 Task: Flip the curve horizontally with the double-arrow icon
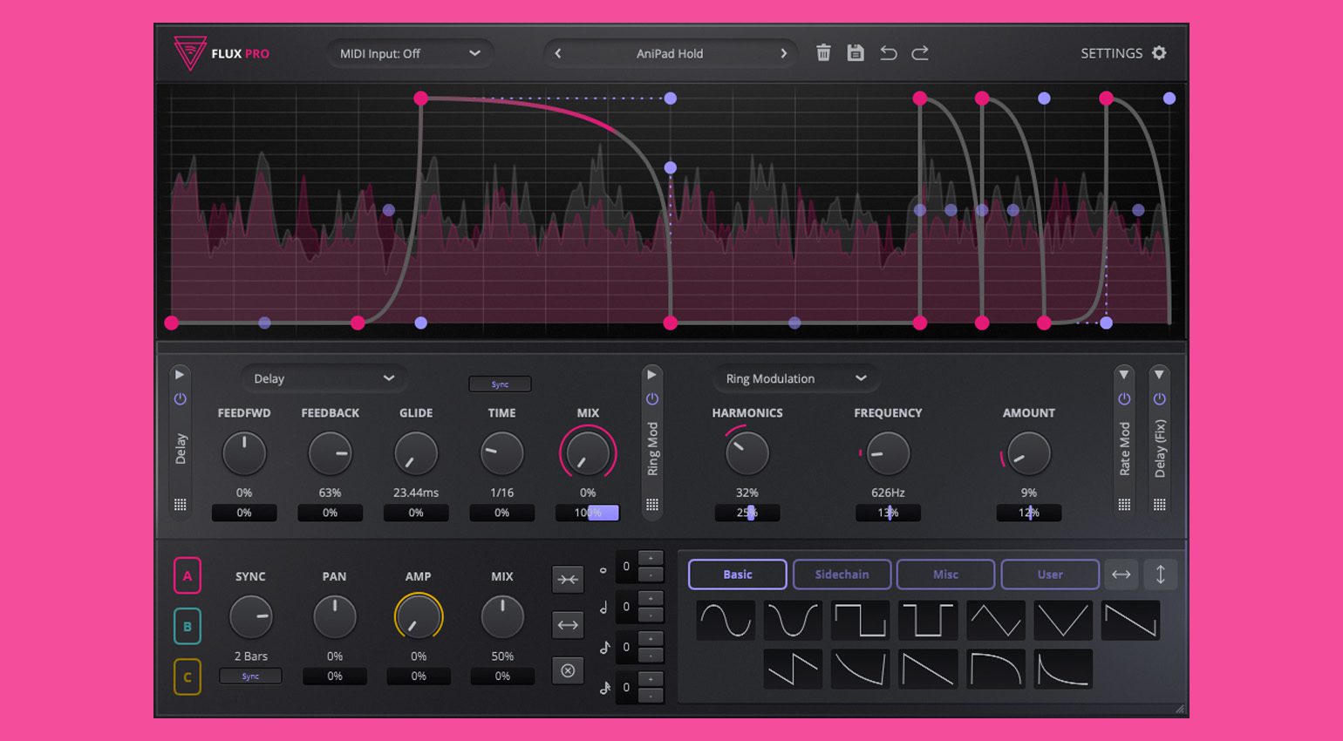[x=1121, y=574]
